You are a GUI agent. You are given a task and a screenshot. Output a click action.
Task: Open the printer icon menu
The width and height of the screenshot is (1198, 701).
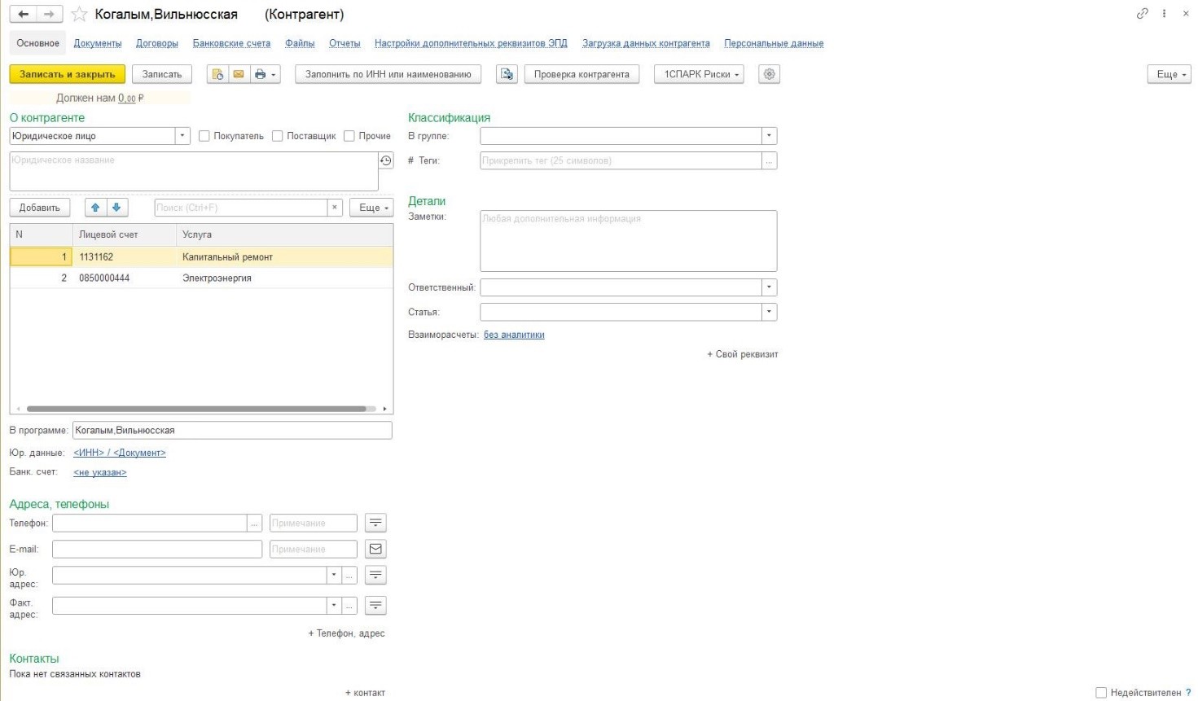coord(265,74)
